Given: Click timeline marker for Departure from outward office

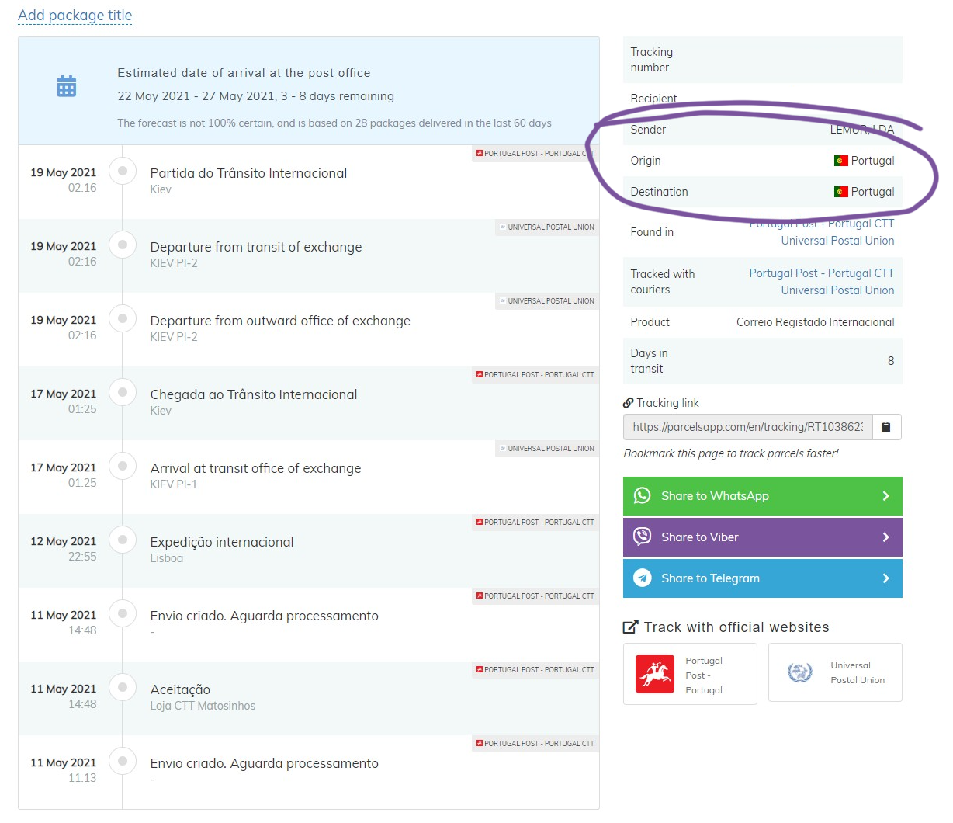Looking at the screenshot, I should coord(123,318).
